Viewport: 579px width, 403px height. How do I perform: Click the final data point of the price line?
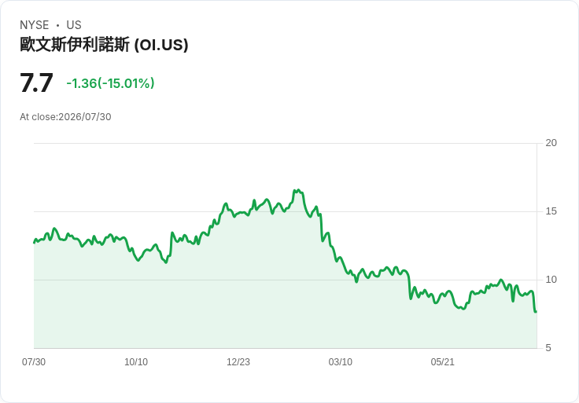(536, 312)
